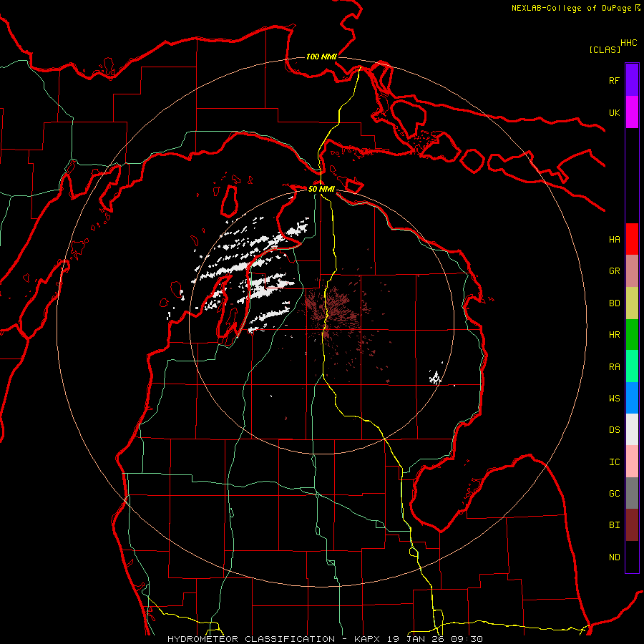
Task: Click the "HA" legend label
Action: [614, 239]
